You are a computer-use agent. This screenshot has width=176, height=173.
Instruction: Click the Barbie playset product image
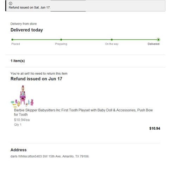[x=22, y=96]
